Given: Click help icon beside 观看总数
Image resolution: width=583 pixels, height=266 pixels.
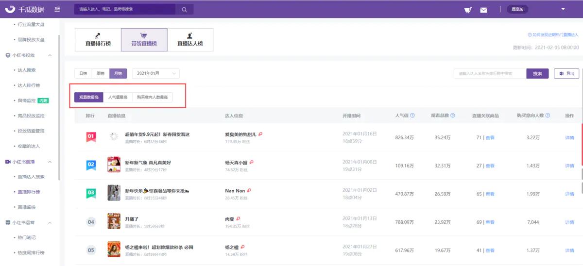Looking at the screenshot, I should 452,116.
